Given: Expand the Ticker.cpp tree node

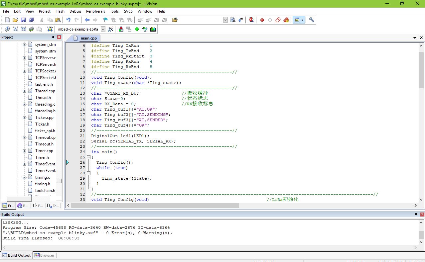Looking at the screenshot, I should point(24,118).
